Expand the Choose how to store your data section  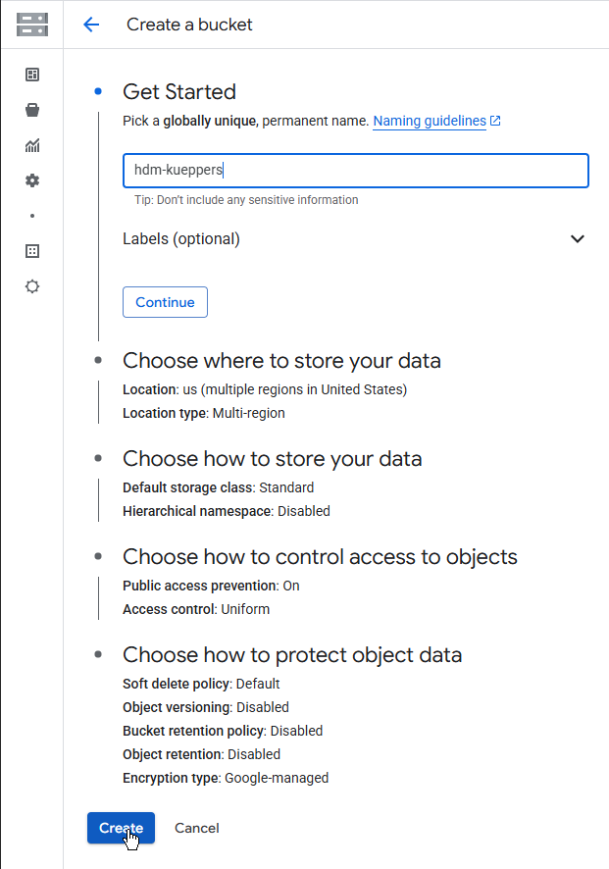click(272, 459)
